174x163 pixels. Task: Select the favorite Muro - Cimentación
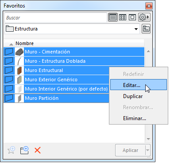click(74, 52)
